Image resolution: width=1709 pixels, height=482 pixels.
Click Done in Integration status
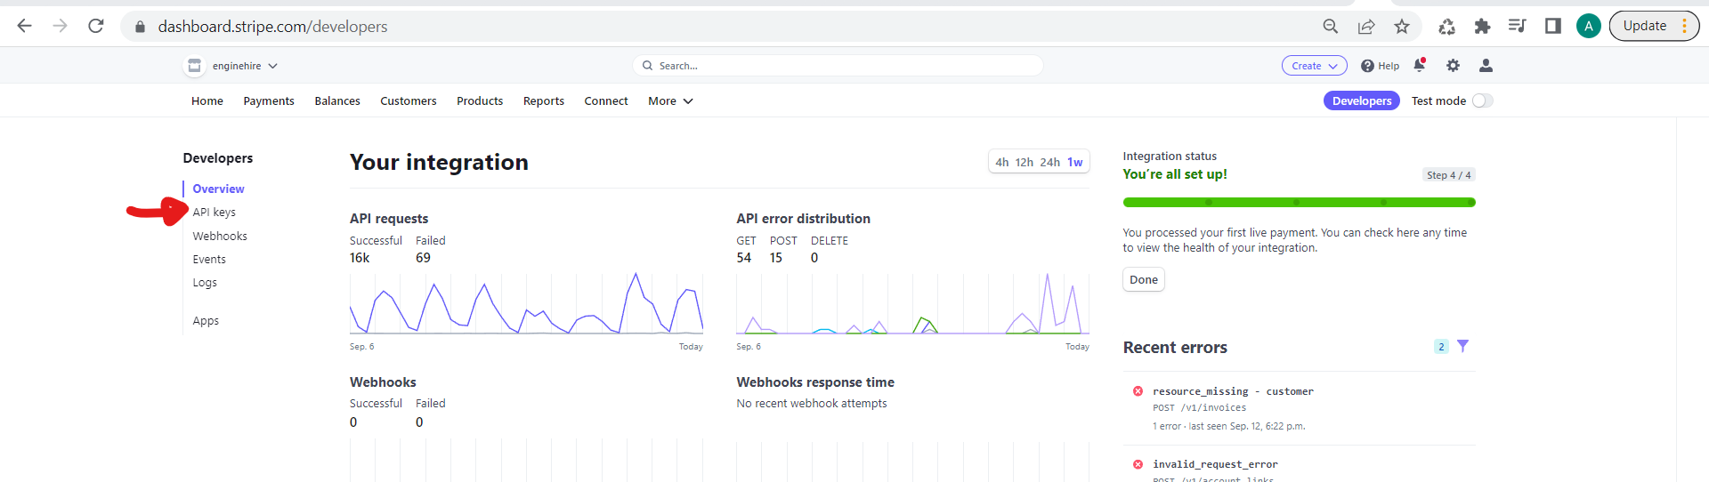pyautogui.click(x=1144, y=279)
